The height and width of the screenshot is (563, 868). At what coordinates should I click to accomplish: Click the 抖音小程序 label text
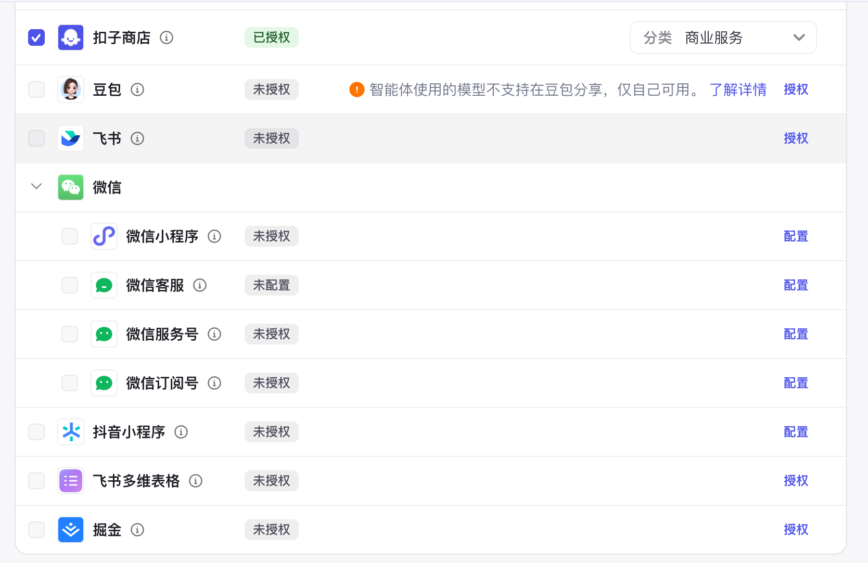[x=129, y=432]
